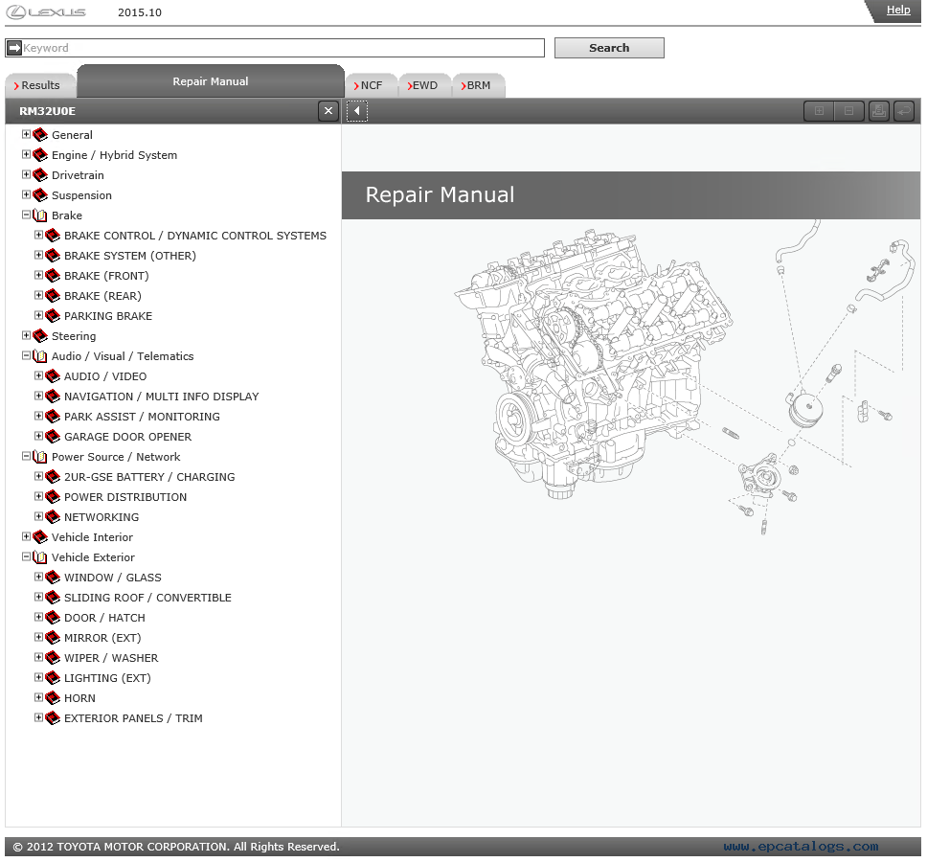
Task: Click the Lexus logo
Action: click(46, 11)
